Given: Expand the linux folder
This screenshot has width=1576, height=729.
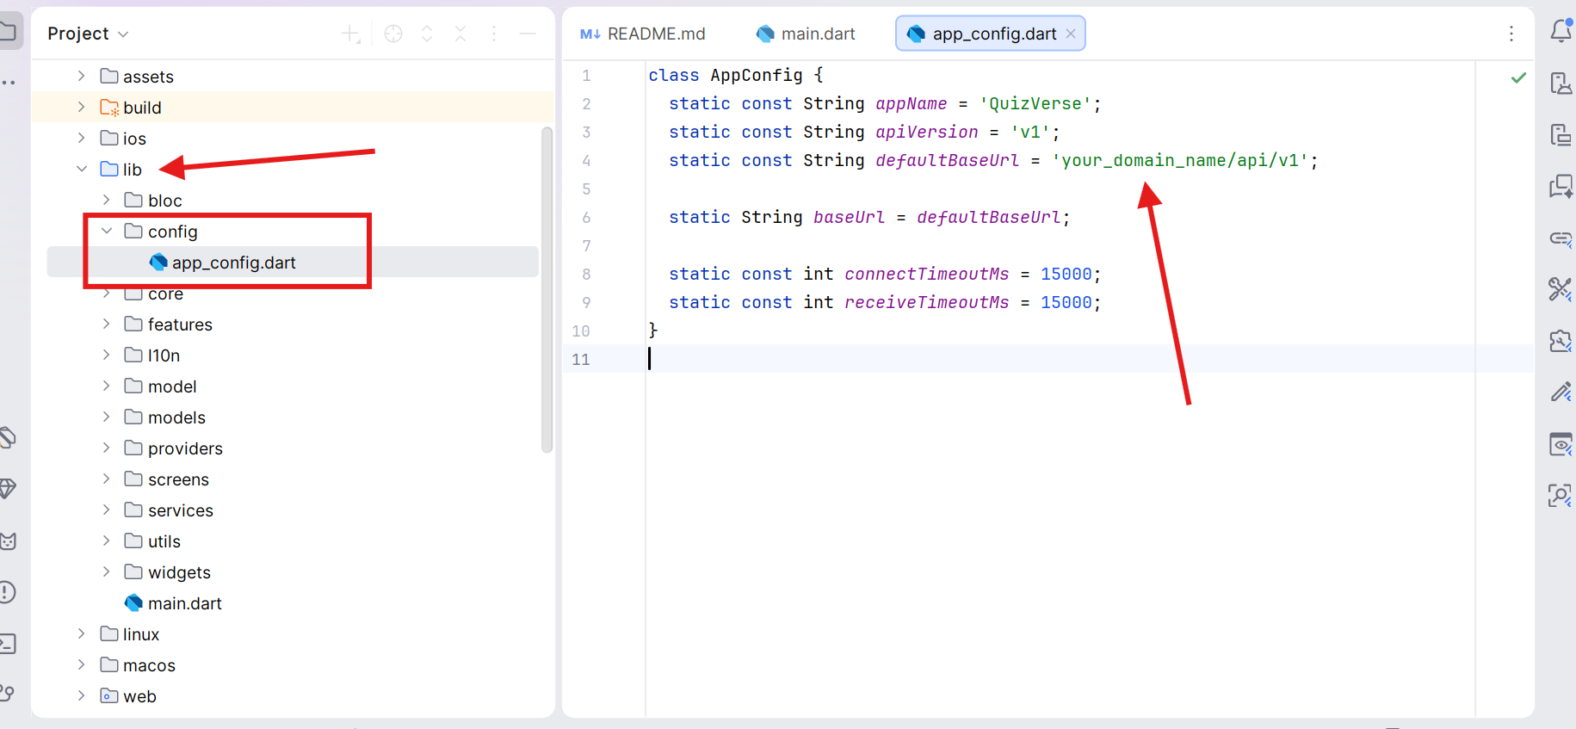Looking at the screenshot, I should (82, 633).
